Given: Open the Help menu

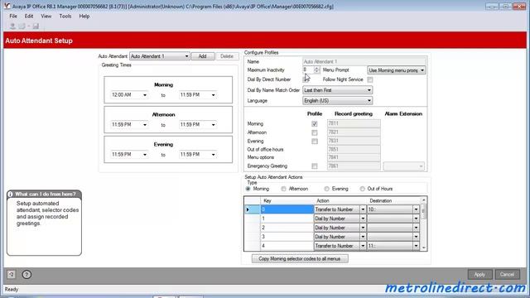Looking at the screenshot, I should point(84,16).
